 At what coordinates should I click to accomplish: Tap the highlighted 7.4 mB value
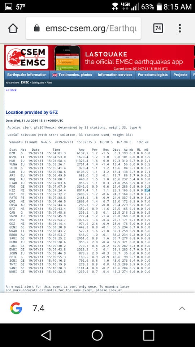click(x=147, y=190)
